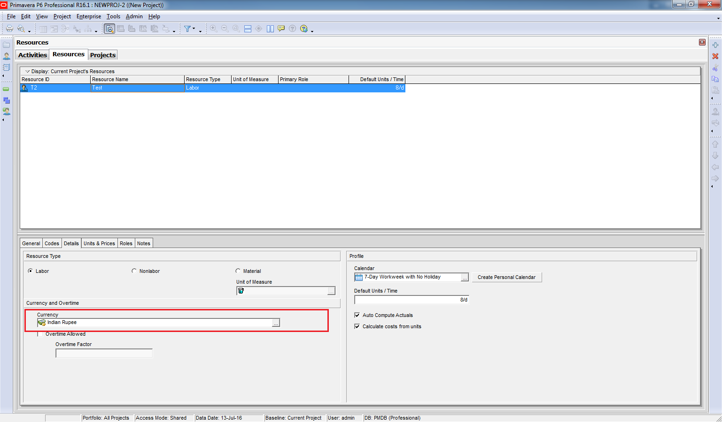
Task: Click the green plus Add icon
Action: point(715,45)
